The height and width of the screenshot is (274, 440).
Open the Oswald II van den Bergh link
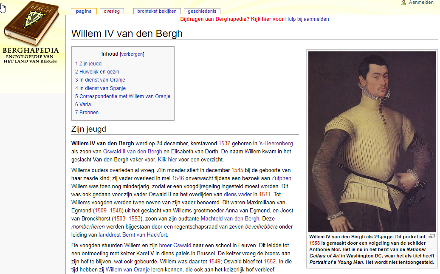tap(133, 152)
